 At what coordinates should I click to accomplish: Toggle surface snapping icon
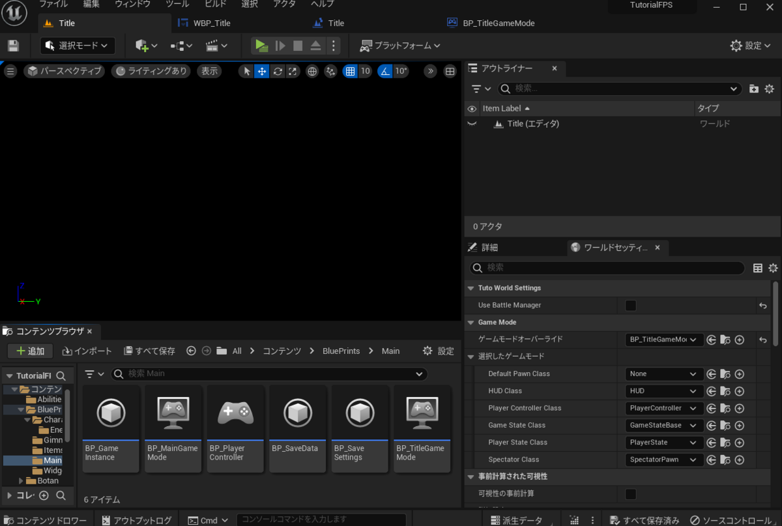pyautogui.click(x=331, y=71)
